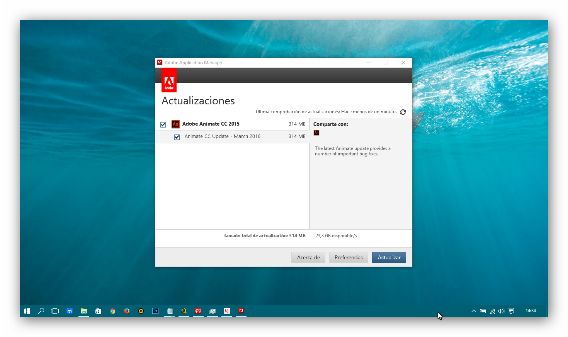Screen dimensions: 568x337
Task: Click 'Tamaño total de actualización: 314 MB' text
Action: pos(265,236)
